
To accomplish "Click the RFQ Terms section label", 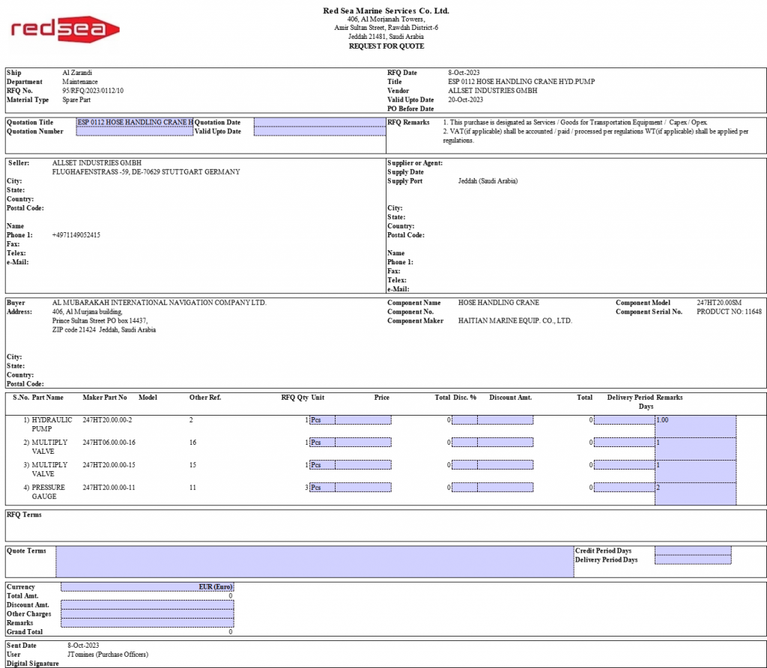I will 24,514.
